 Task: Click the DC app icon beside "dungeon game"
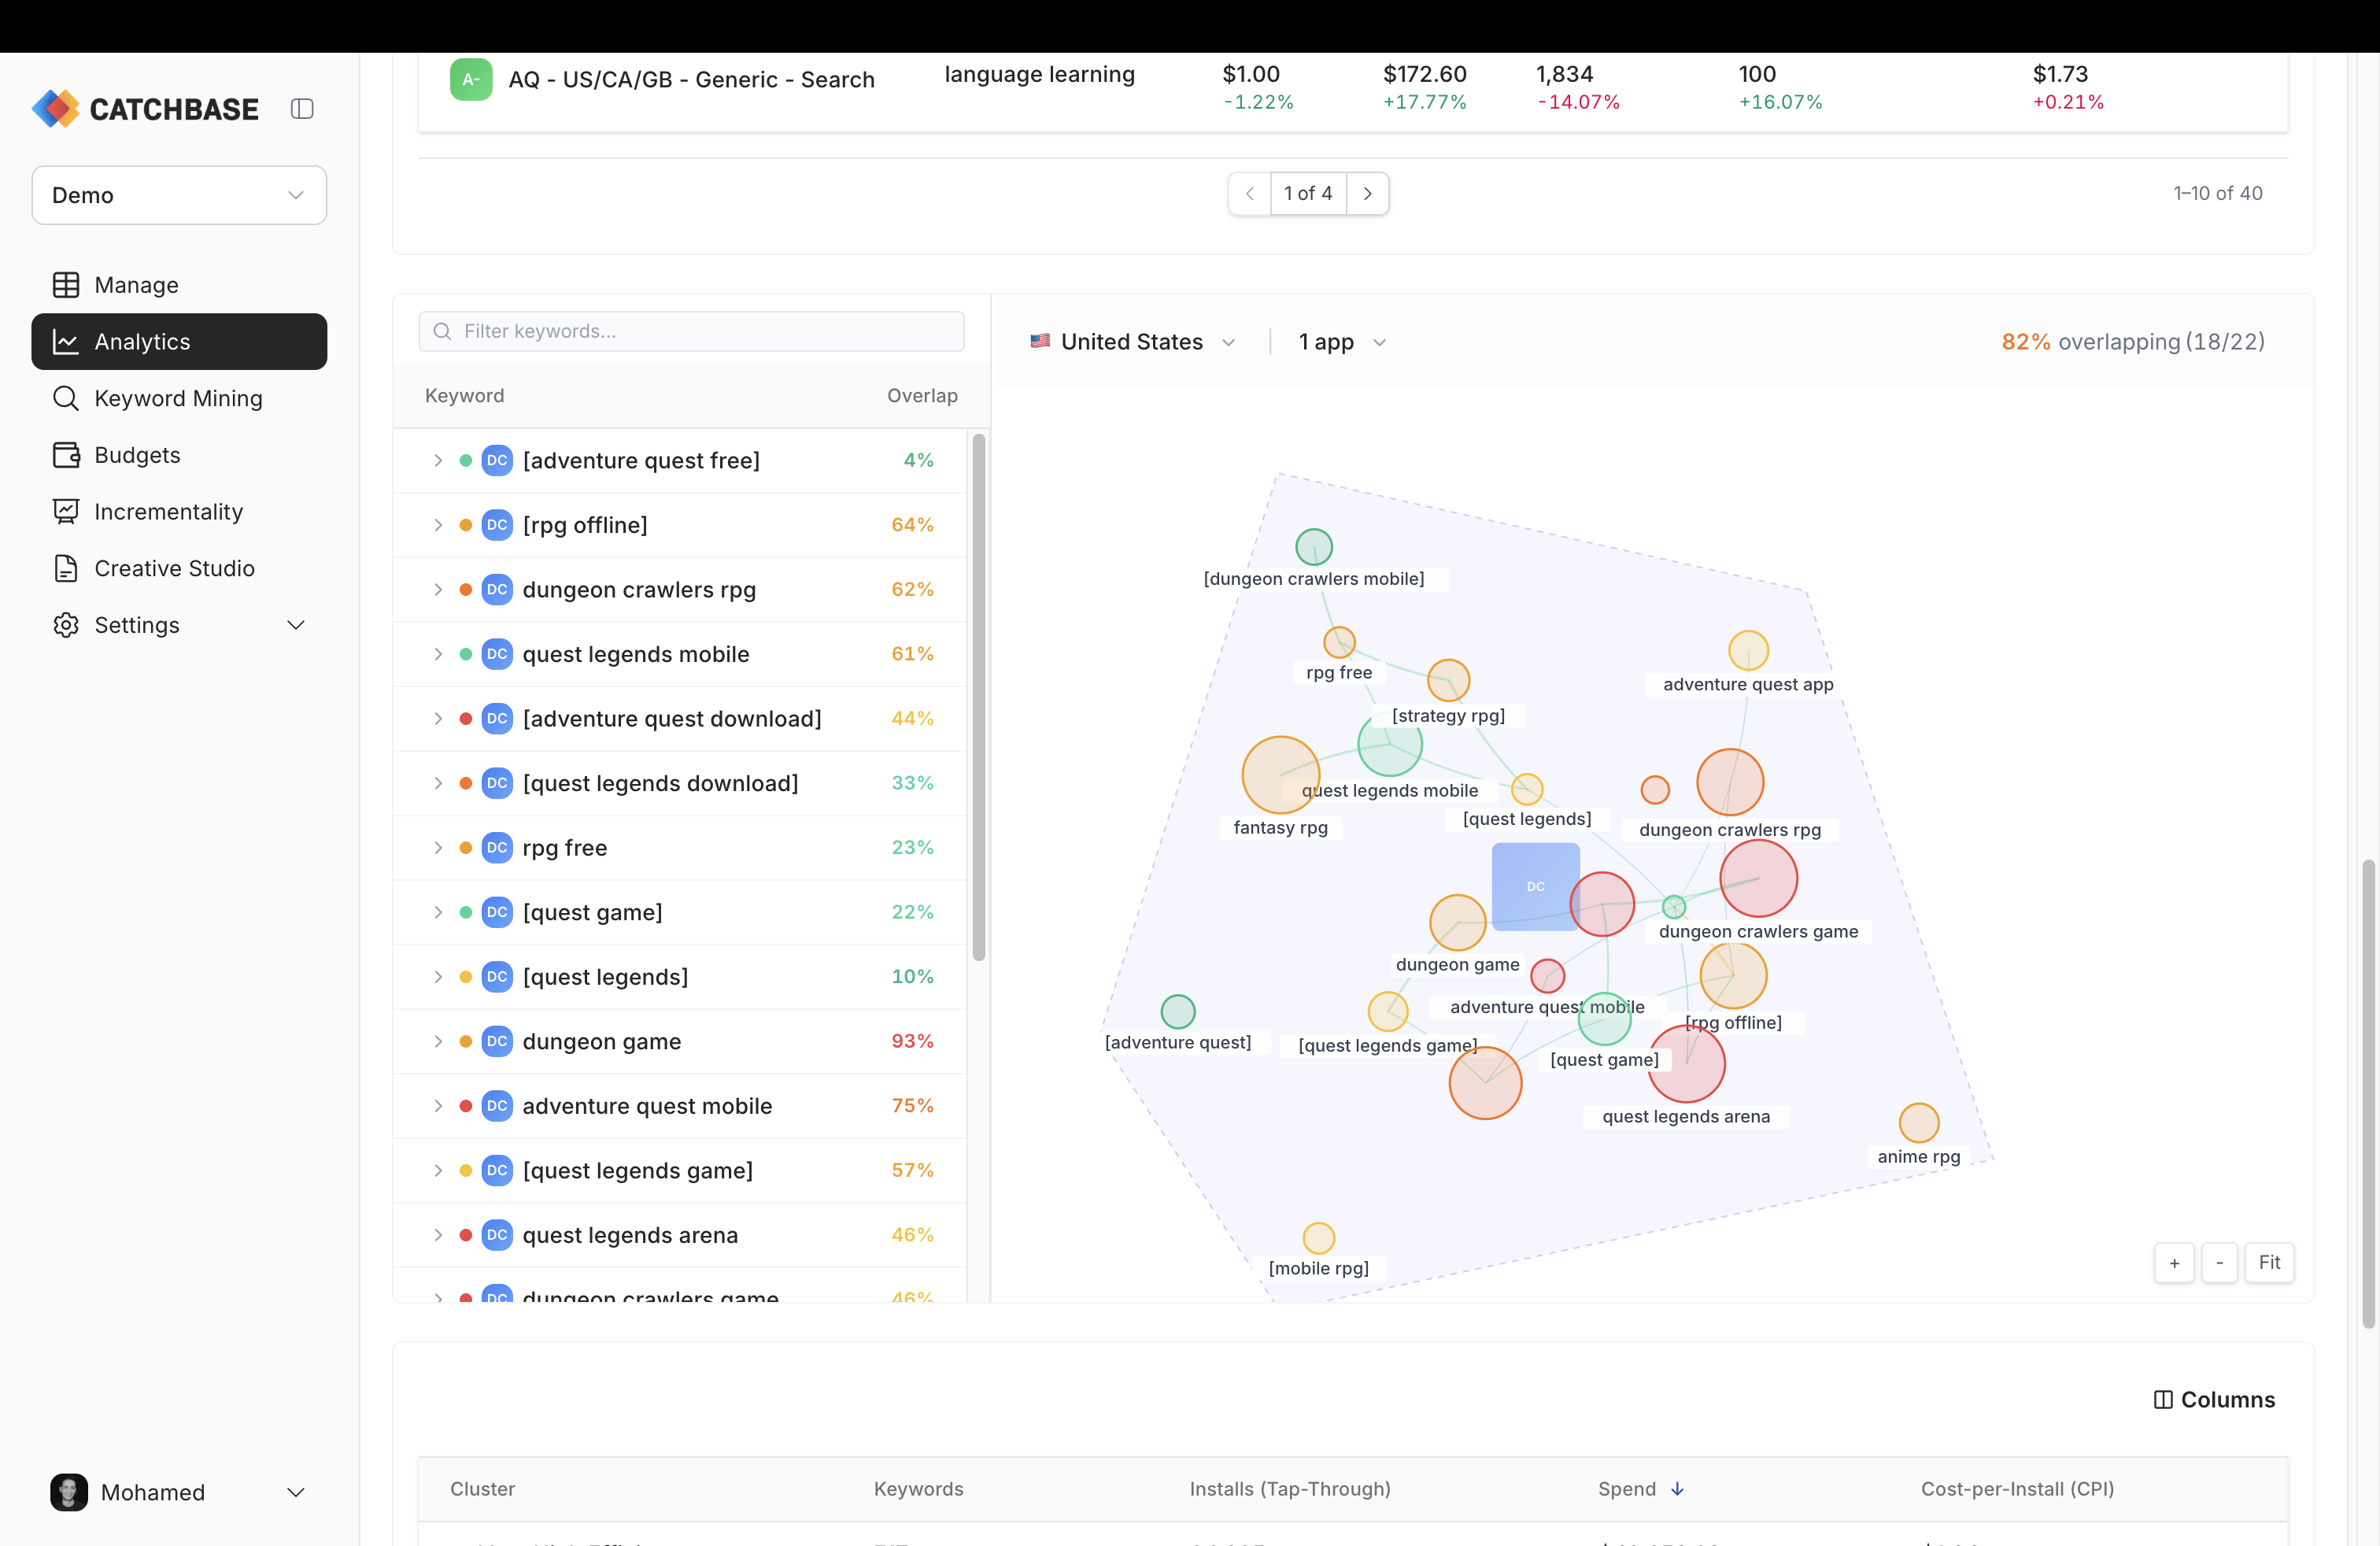(497, 1041)
